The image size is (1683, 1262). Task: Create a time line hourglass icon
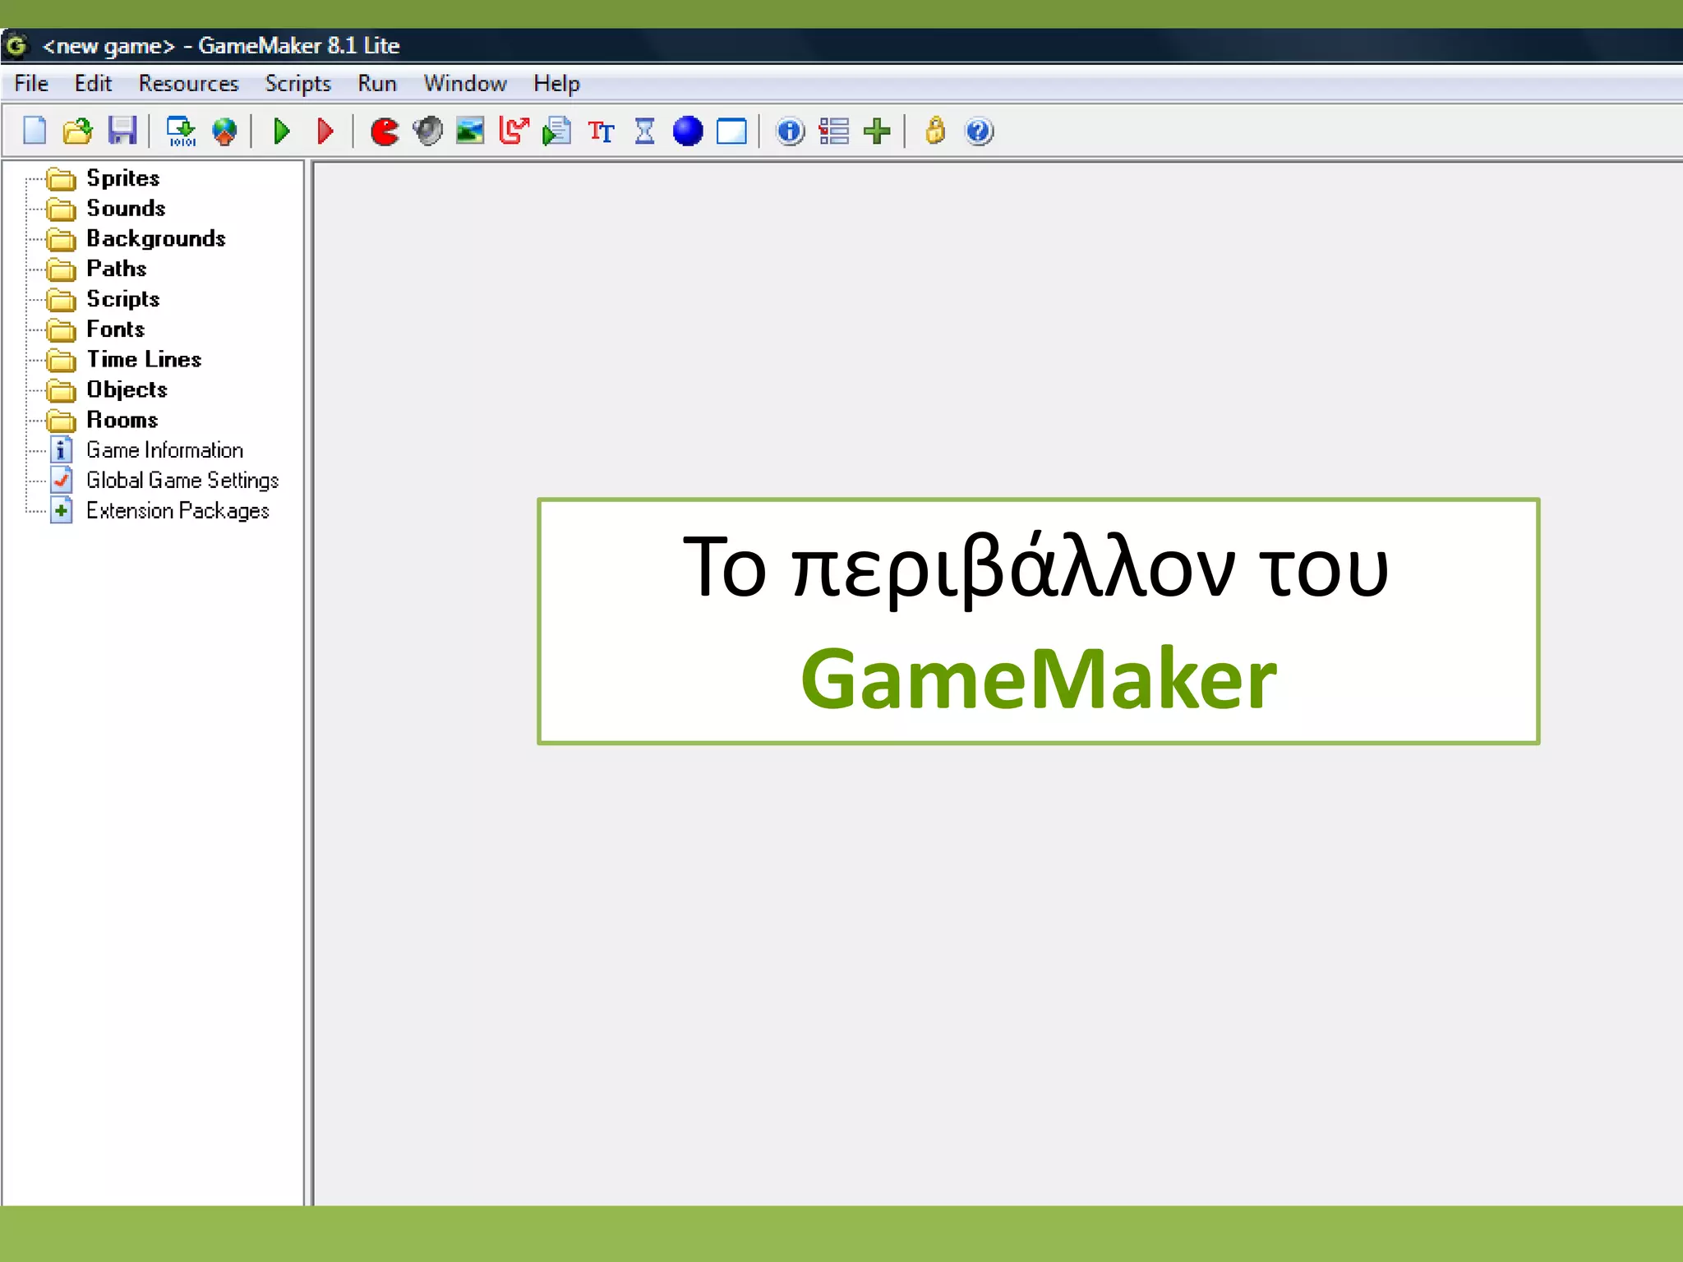point(645,131)
